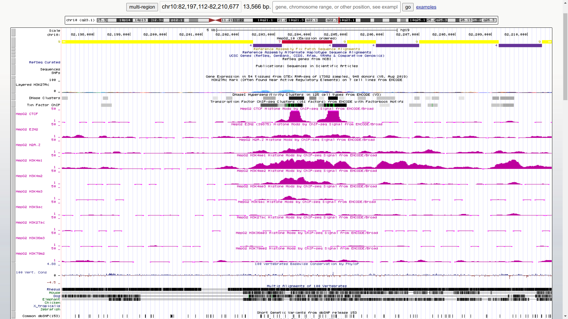Open the 100 vertebrates Basewise Conservation title
The height and width of the screenshot is (319, 568).
click(x=307, y=264)
